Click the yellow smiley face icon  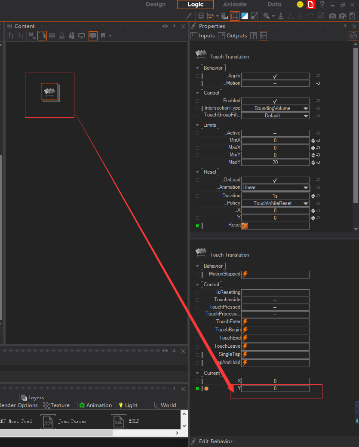pos(300,4)
